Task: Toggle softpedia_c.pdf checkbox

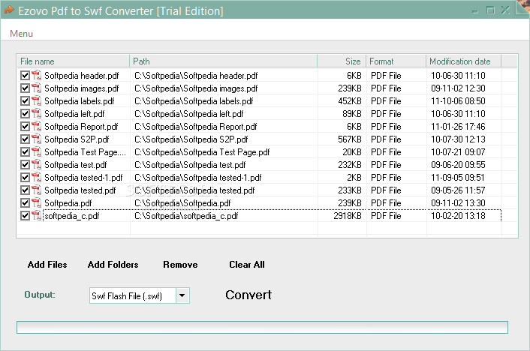Action: (25, 215)
